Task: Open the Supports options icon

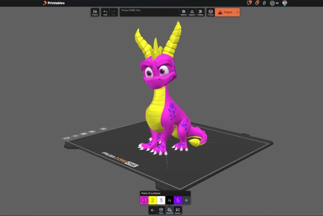Action: [x=192, y=12]
